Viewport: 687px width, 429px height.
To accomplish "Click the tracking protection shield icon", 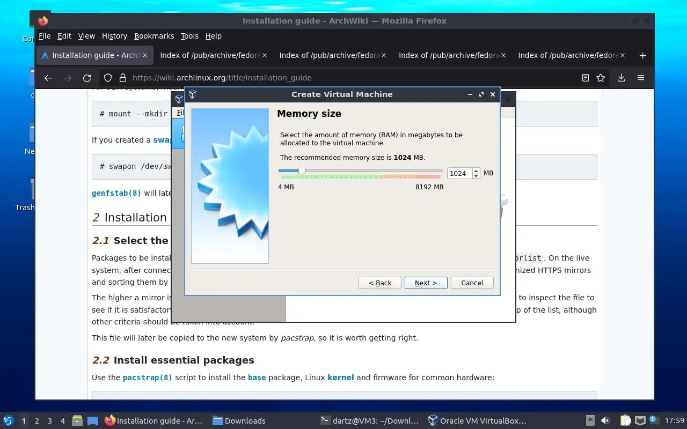I will 108,78.
